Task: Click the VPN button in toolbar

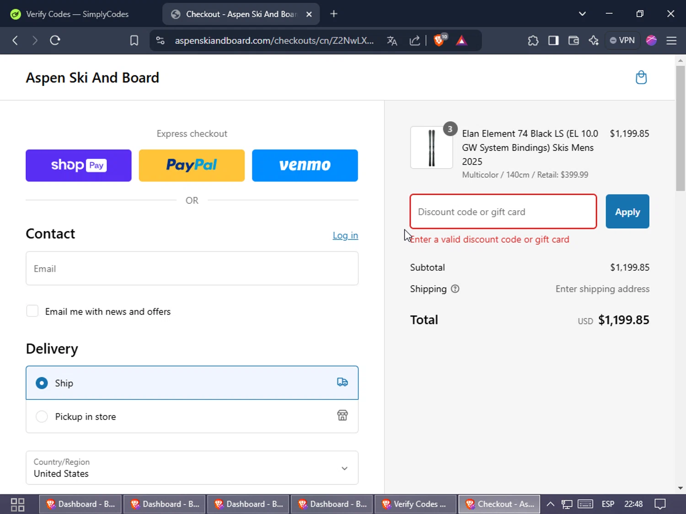Action: pos(622,41)
